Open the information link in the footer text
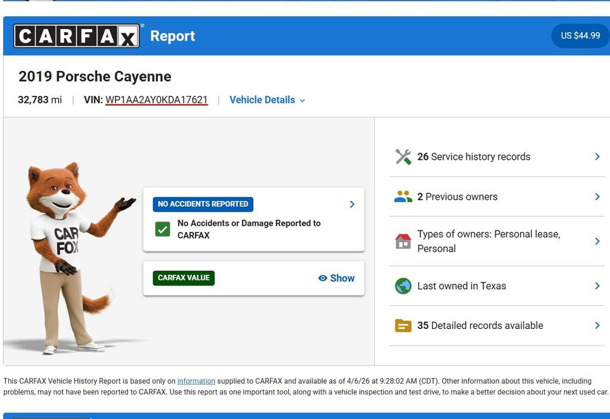 [196, 381]
